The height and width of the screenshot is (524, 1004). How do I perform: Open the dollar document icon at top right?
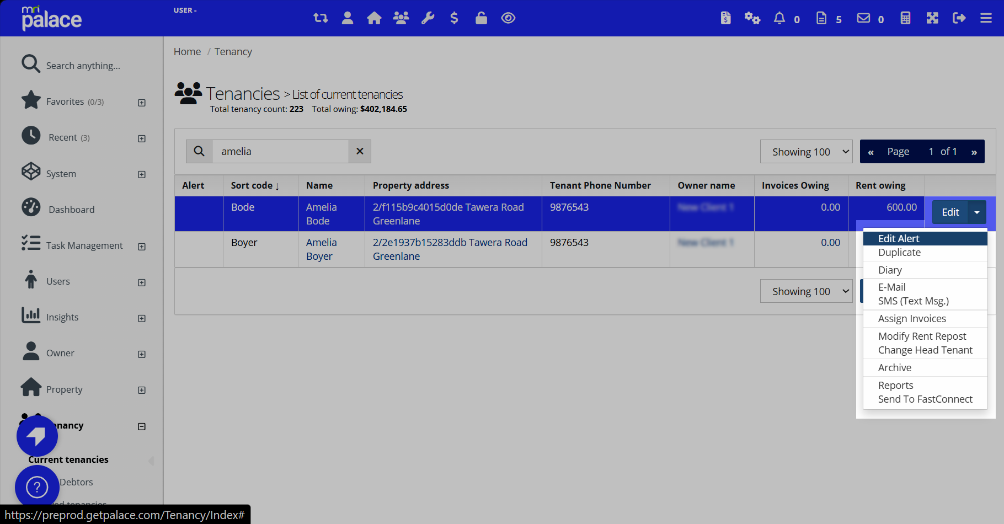pyautogui.click(x=726, y=18)
